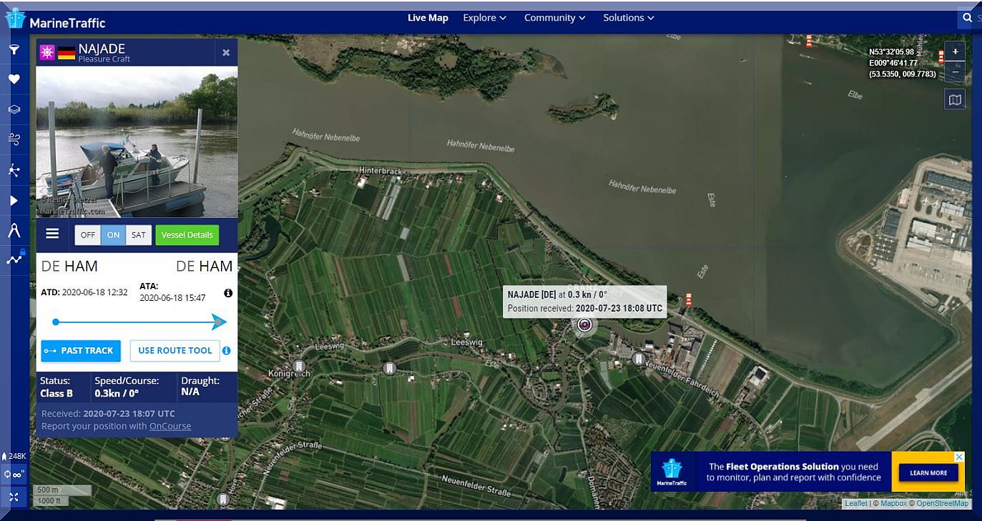Open the NAJADE vessel photo thumbnail

137,142
